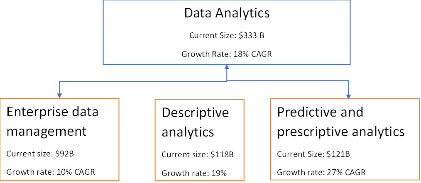Click the Descriptive analytics heading

pyautogui.click(x=196, y=123)
